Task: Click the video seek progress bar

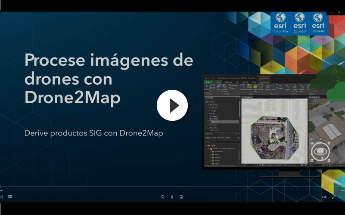Action: click(x=172, y=187)
